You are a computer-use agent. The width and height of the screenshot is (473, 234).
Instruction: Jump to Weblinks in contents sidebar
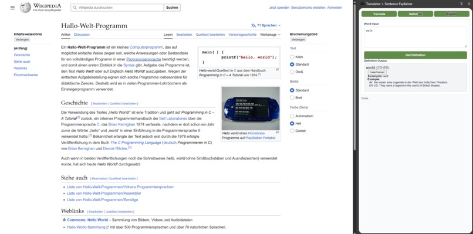pyautogui.click(x=21, y=68)
